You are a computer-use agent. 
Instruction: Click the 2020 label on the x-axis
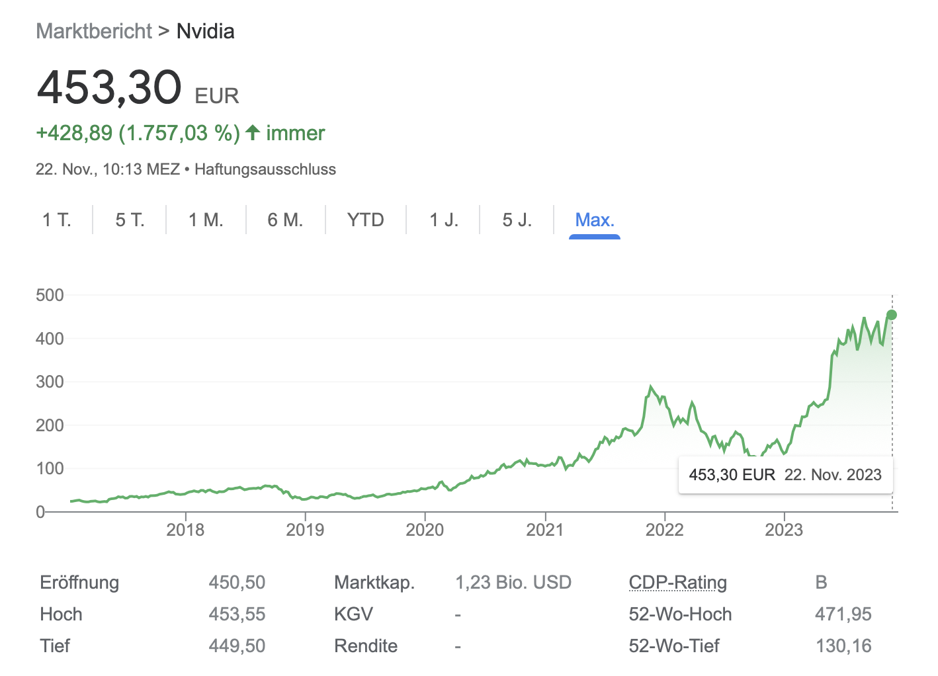pos(425,529)
